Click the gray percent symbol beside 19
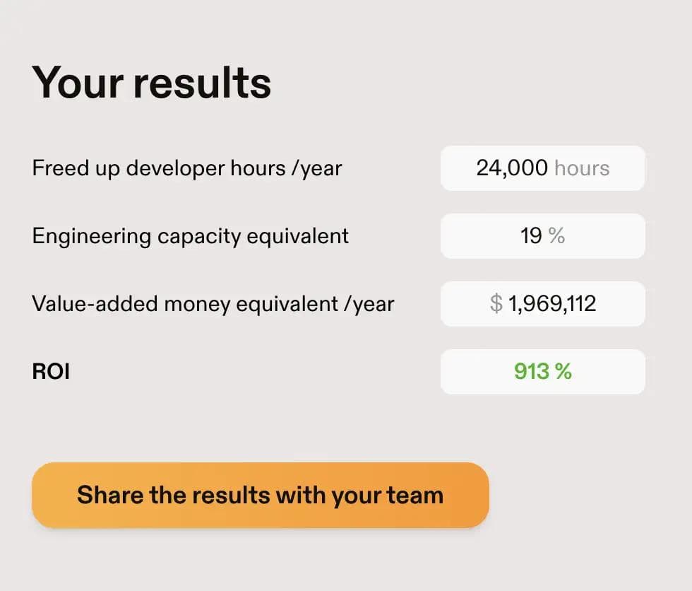Image resolution: width=692 pixels, height=591 pixels. [x=556, y=236]
